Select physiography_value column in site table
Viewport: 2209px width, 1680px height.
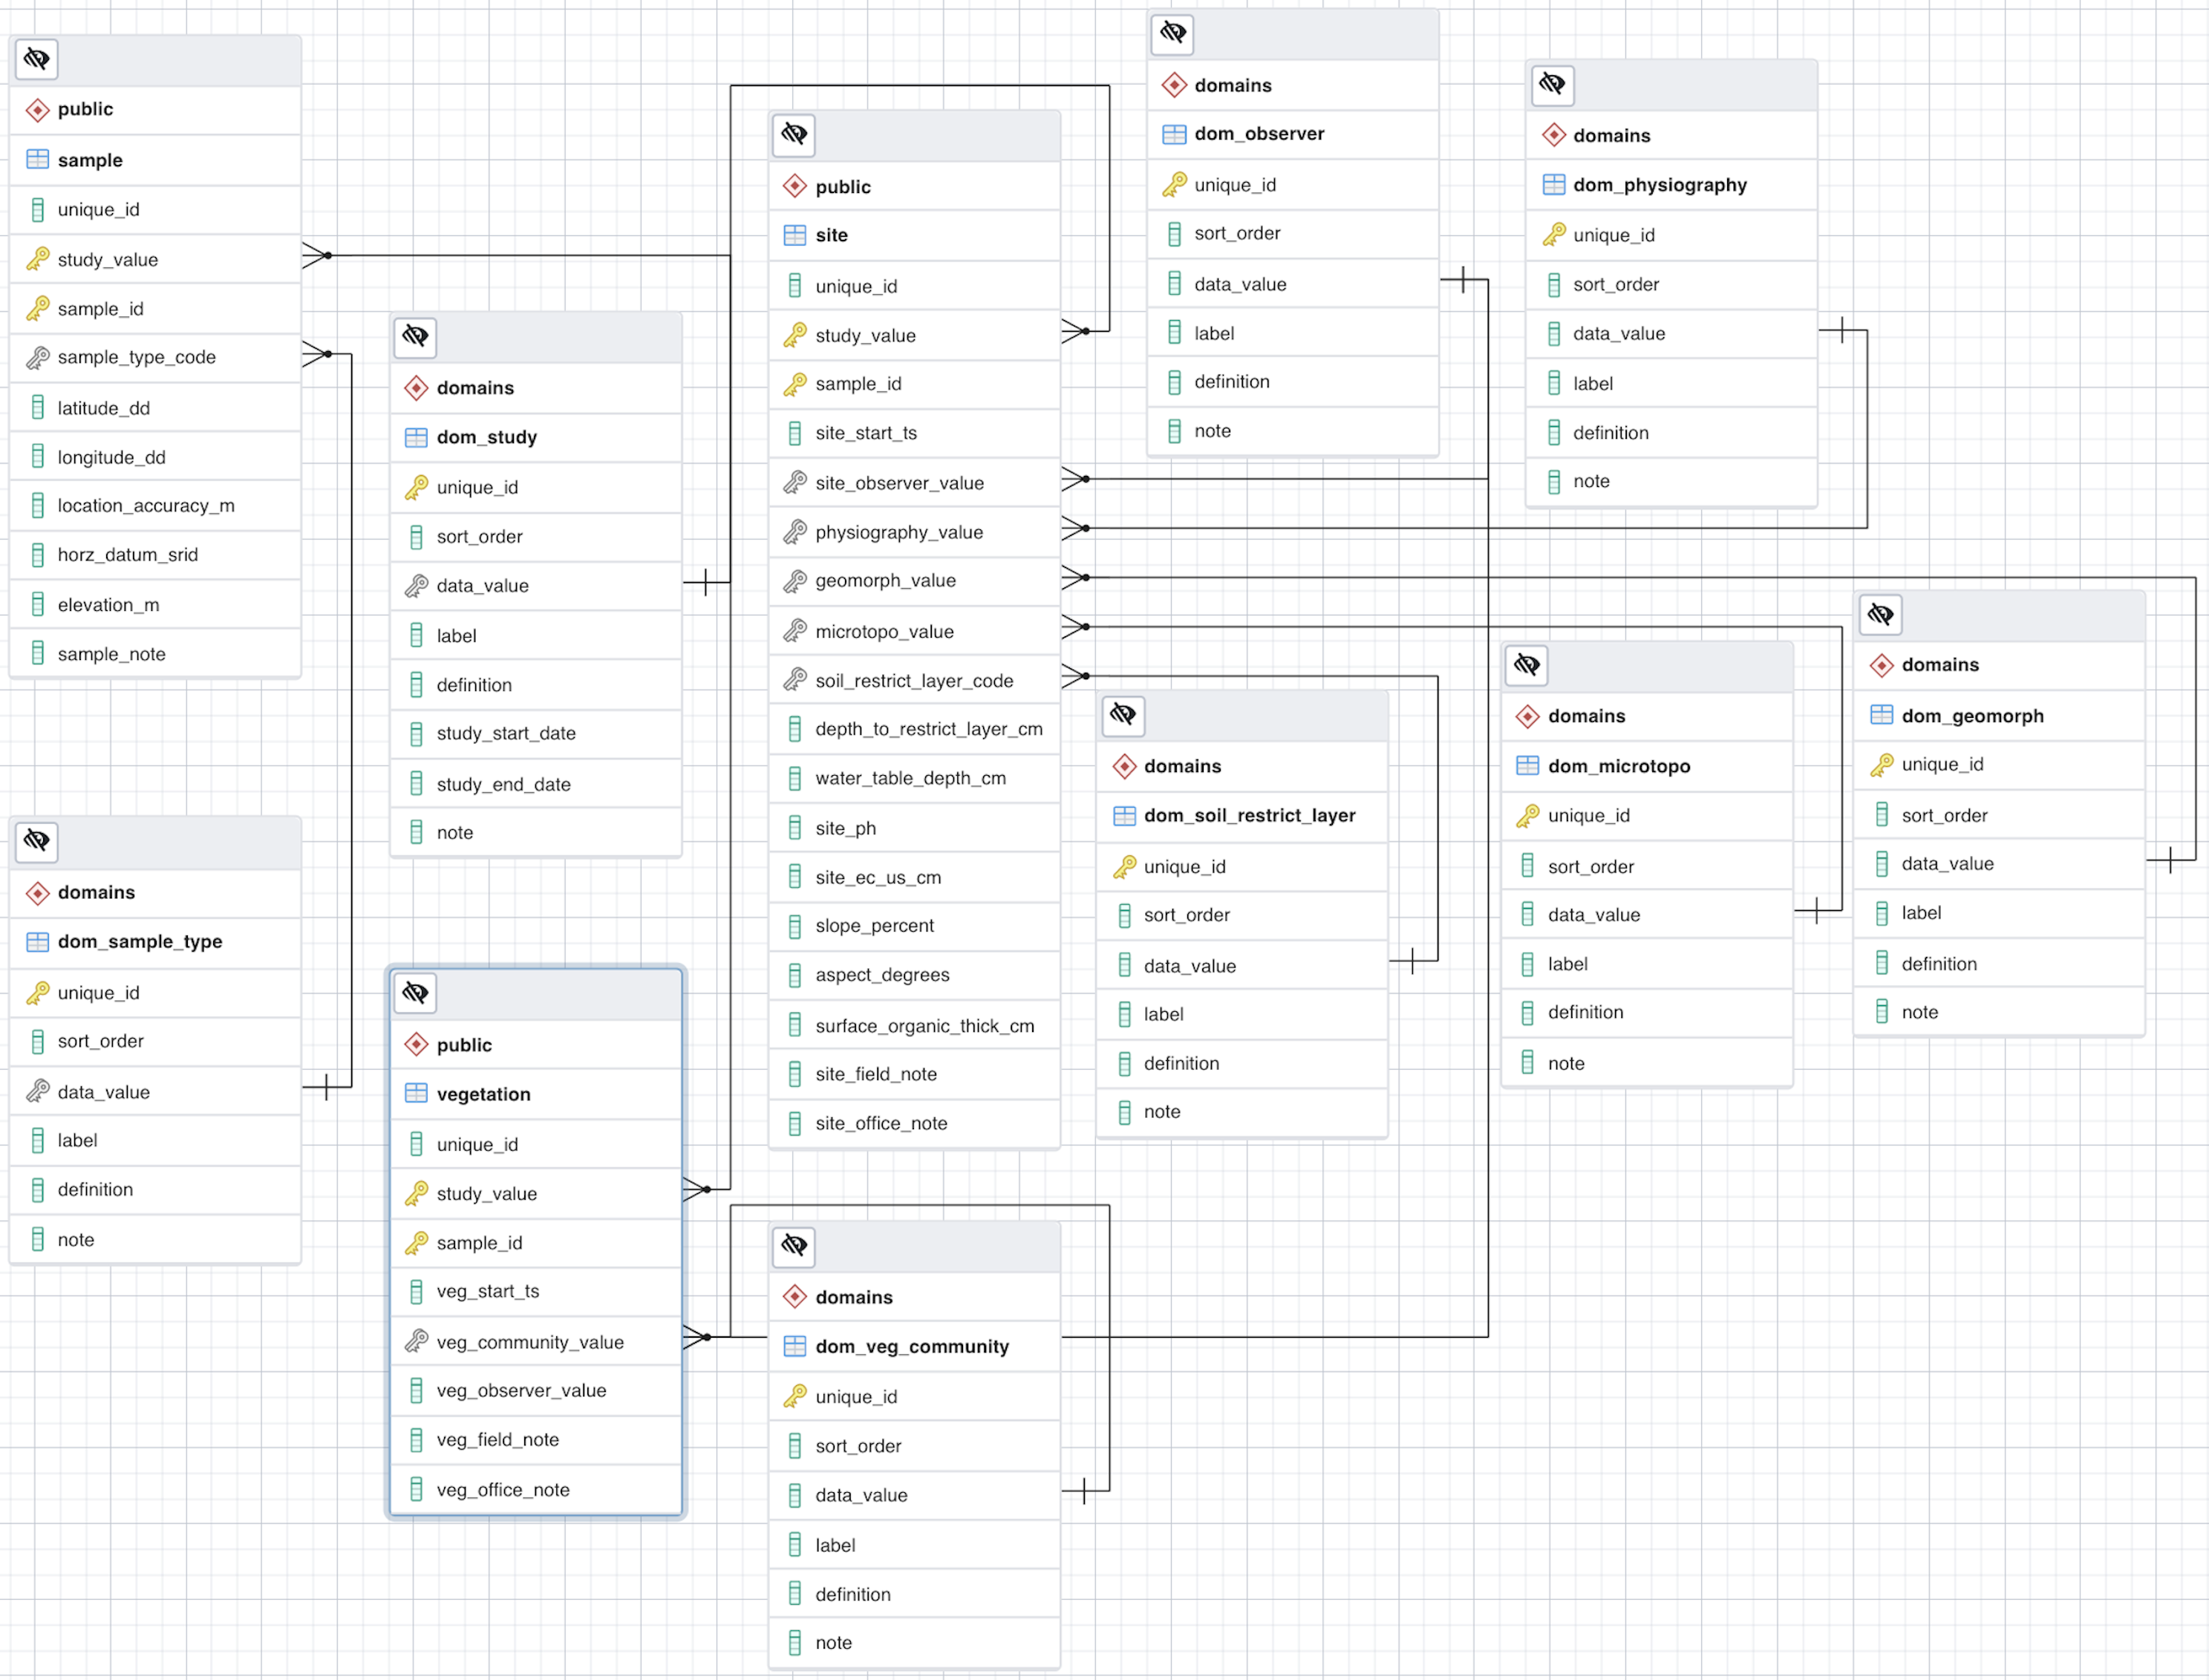coord(899,533)
